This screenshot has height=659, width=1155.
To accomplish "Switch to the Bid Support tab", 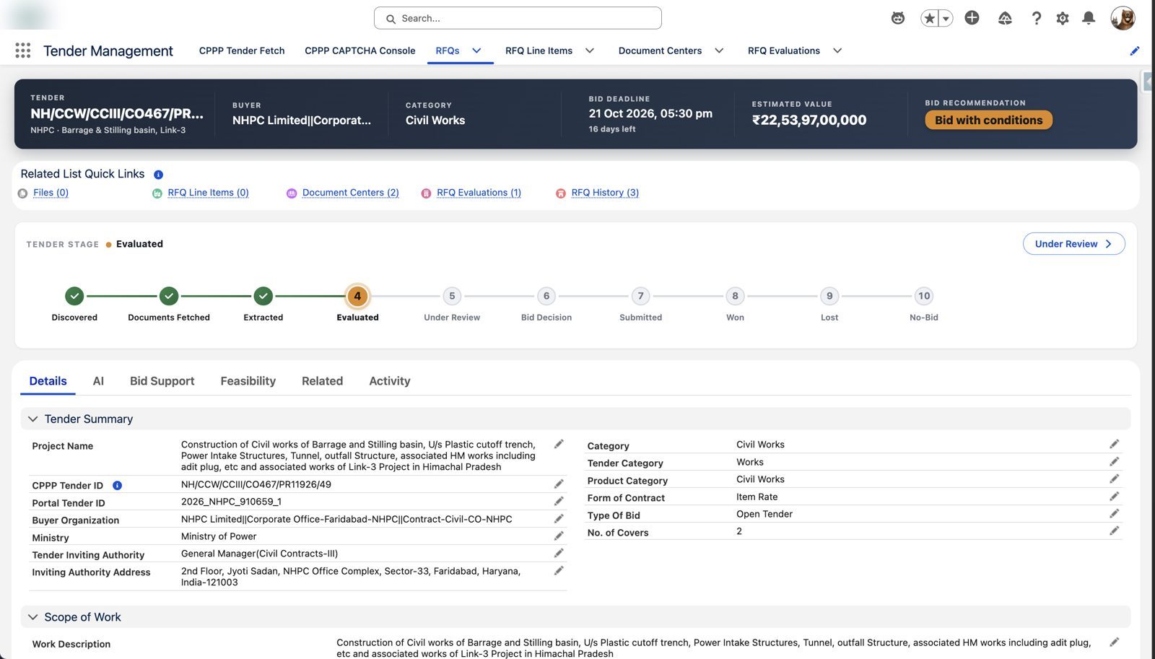I will 162,381.
